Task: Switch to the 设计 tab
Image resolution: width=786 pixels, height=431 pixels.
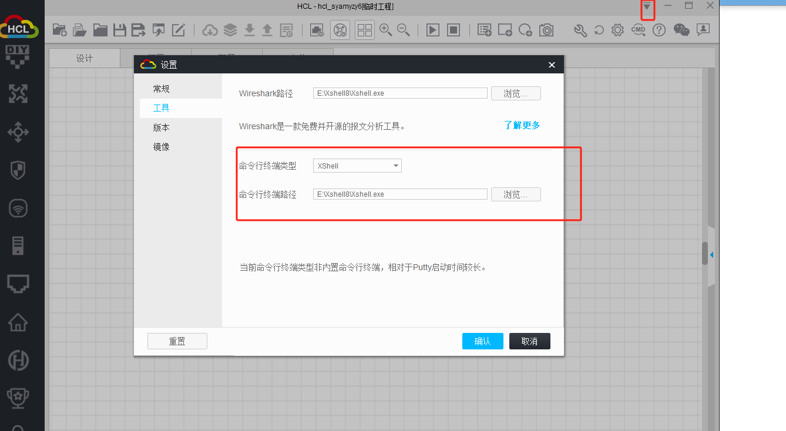Action: click(x=85, y=58)
